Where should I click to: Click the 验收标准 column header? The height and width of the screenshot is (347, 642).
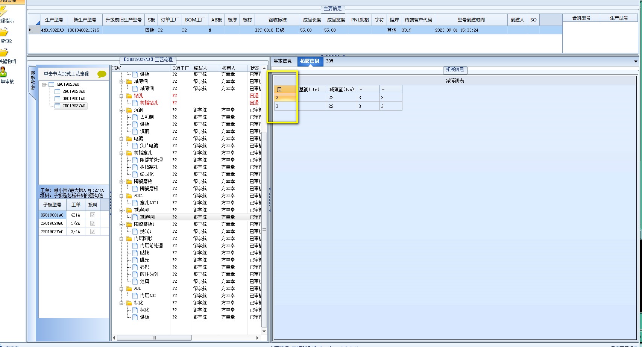point(278,20)
